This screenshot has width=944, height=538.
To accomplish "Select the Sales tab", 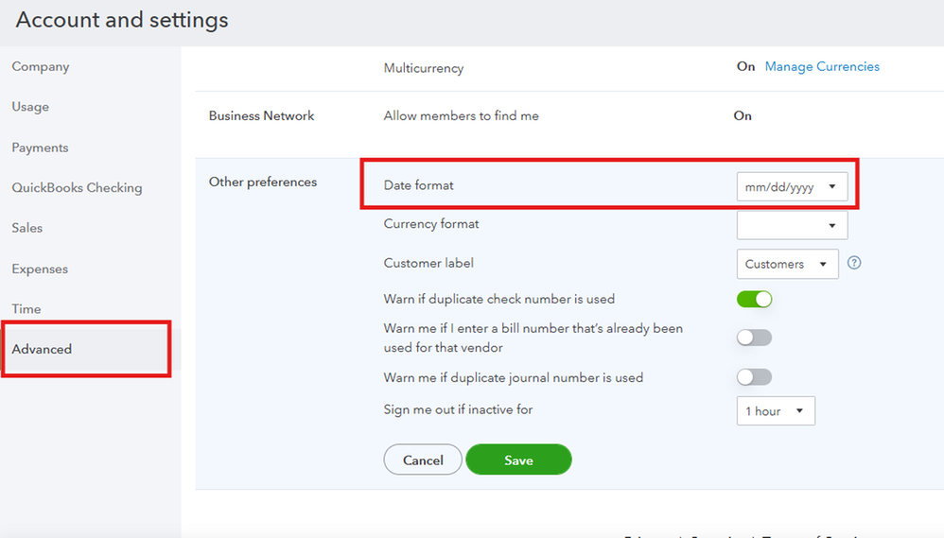I will click(x=27, y=228).
